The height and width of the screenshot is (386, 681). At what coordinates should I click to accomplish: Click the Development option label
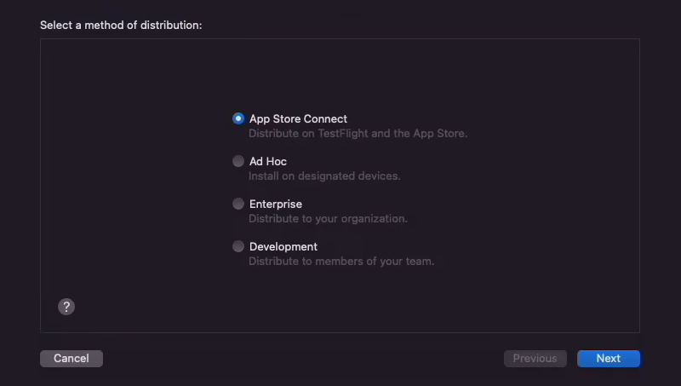[283, 247]
